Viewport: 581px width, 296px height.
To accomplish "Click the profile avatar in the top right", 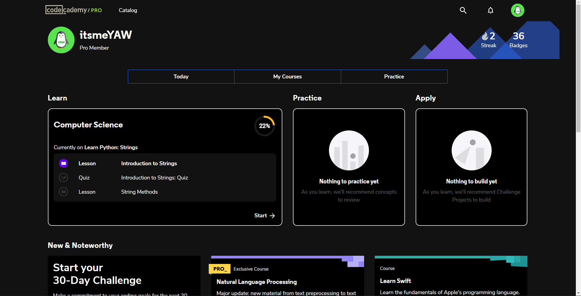I will [517, 10].
